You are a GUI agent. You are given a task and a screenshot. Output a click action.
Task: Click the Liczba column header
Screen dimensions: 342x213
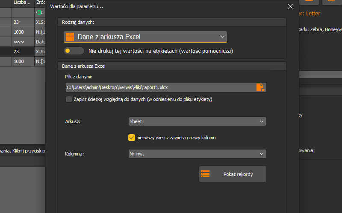[x=22, y=3]
